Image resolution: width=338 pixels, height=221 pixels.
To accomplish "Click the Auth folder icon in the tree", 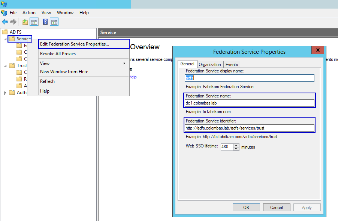I will tap(12, 92).
